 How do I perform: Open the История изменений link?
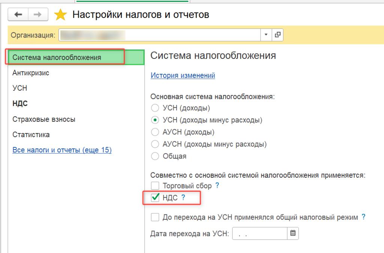pyautogui.click(x=183, y=75)
